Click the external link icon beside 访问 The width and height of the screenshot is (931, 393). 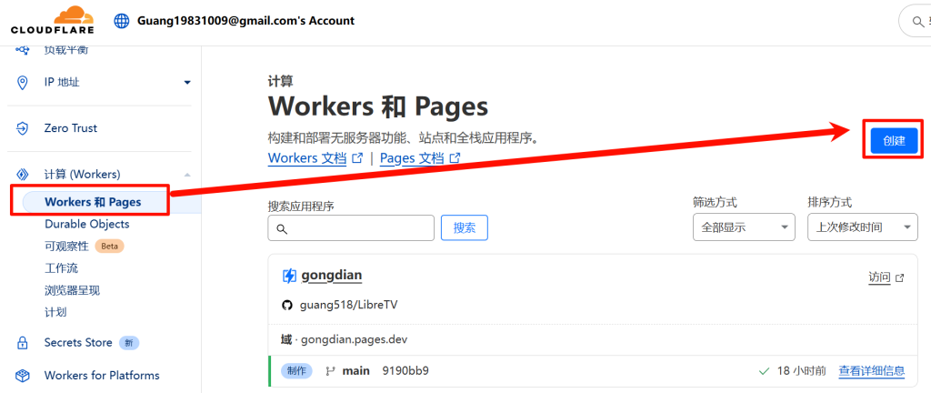click(900, 277)
